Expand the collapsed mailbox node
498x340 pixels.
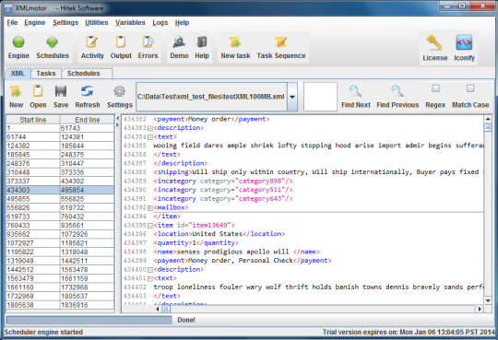coord(150,207)
